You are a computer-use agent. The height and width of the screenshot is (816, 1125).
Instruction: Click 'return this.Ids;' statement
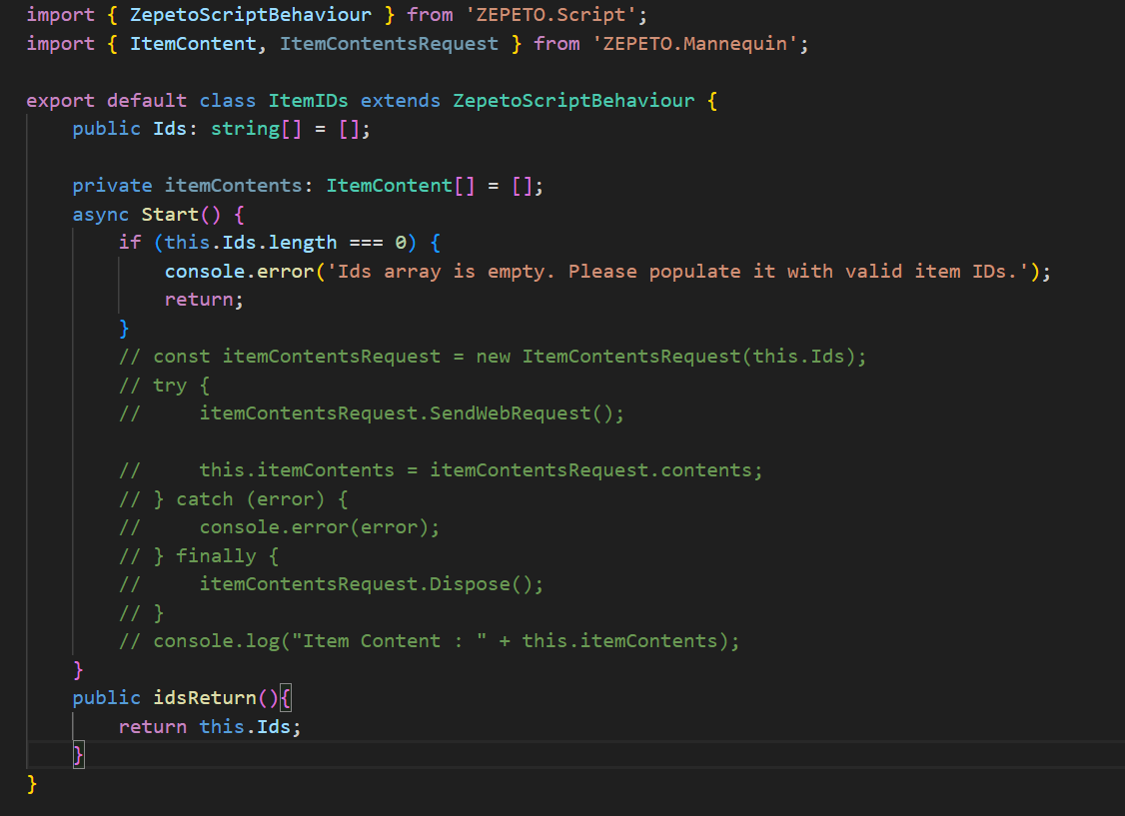210,726
